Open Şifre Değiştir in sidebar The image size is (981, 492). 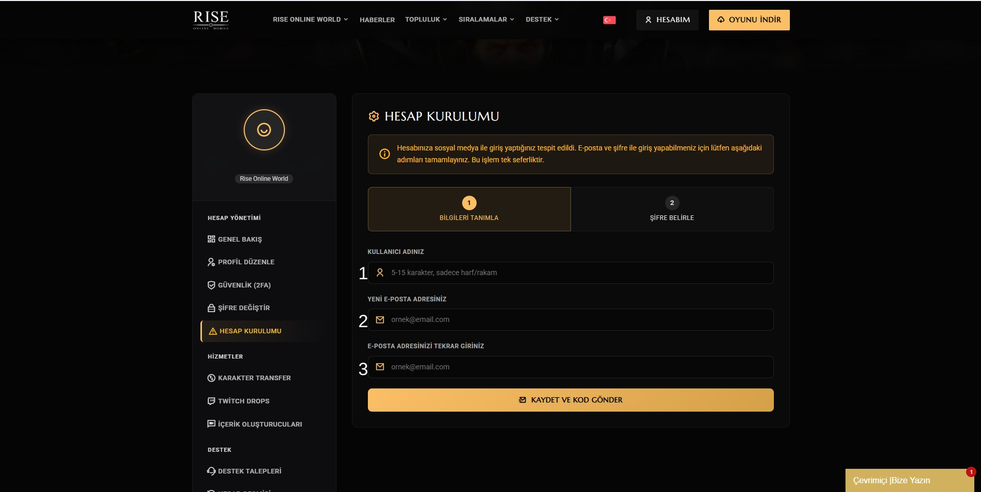[264, 308]
